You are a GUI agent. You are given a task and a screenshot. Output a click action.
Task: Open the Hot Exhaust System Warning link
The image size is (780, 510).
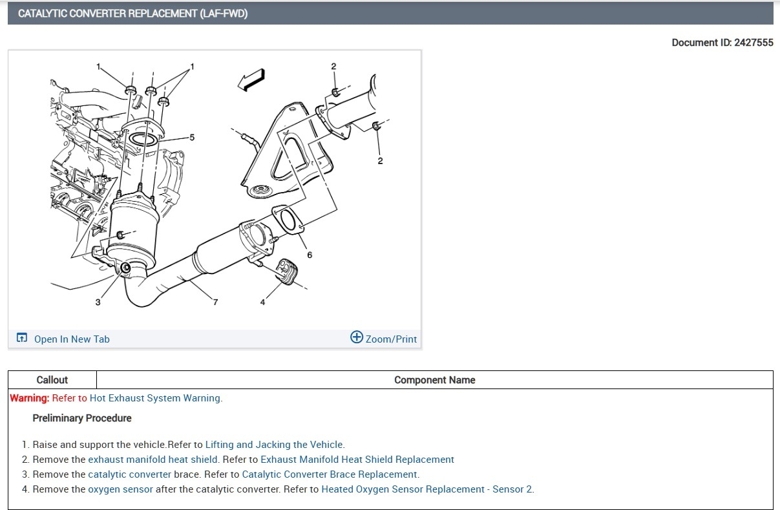(155, 398)
